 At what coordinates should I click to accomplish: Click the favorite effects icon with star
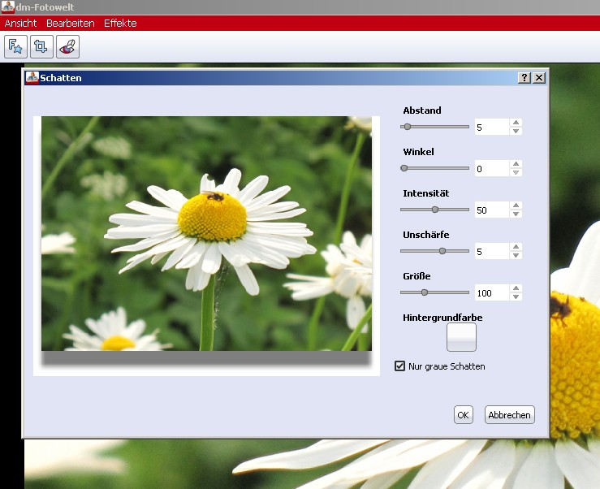click(15, 47)
